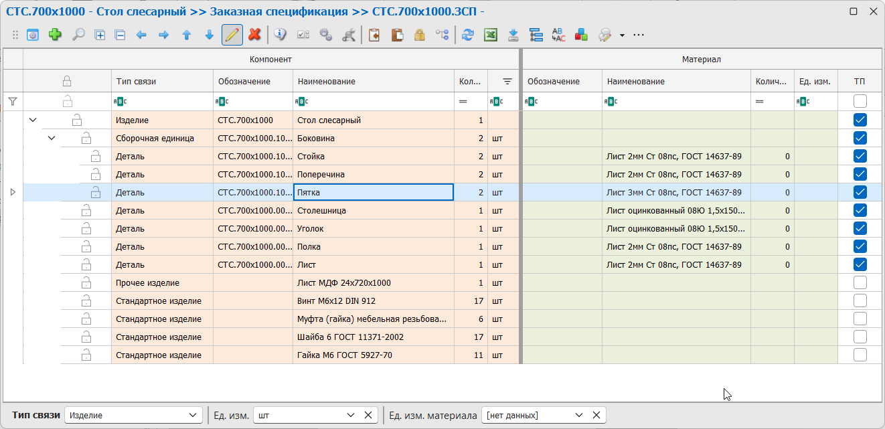The width and height of the screenshot is (885, 429).
Task: Clear the Ед. изм. field with X button
Action: coord(368,415)
